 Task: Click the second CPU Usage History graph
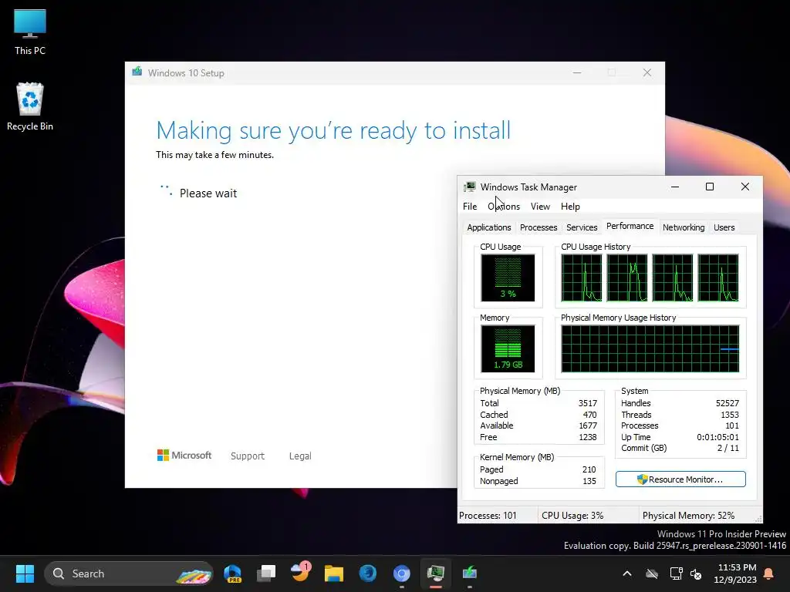(x=626, y=277)
